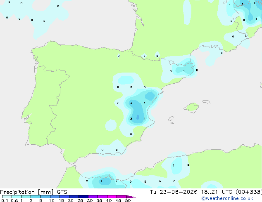262x202 pixels.
Task: Click the forecast date '23-06-2026'
Action: pos(178,192)
